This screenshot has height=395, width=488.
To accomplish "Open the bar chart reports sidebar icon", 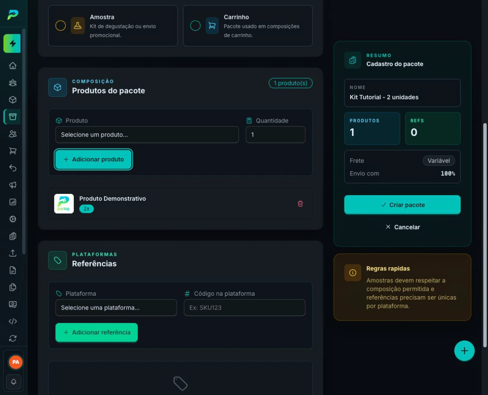I will coord(13,202).
